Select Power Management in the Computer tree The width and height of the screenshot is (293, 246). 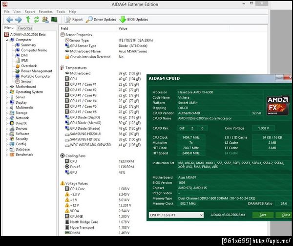pyautogui.click(x=36, y=71)
